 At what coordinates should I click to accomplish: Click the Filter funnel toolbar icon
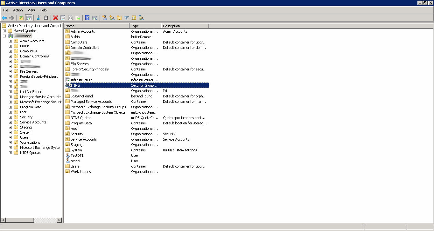click(x=127, y=18)
